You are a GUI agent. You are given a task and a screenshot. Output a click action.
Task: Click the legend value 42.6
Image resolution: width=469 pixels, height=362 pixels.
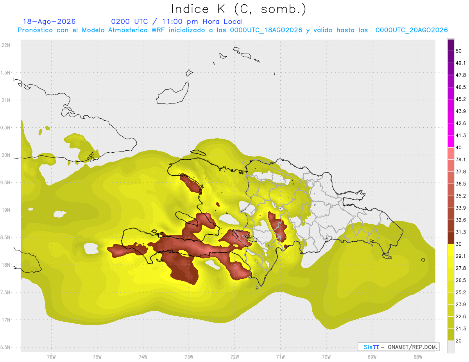[x=460, y=123]
